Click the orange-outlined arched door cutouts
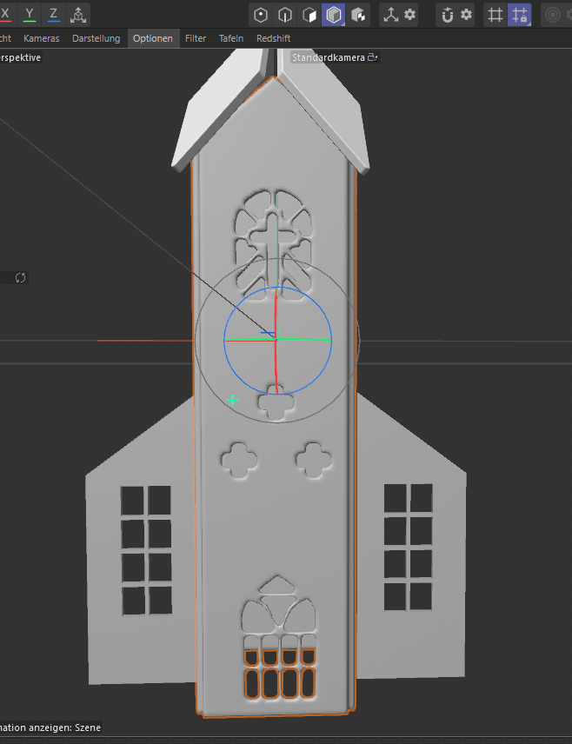 tap(280, 674)
